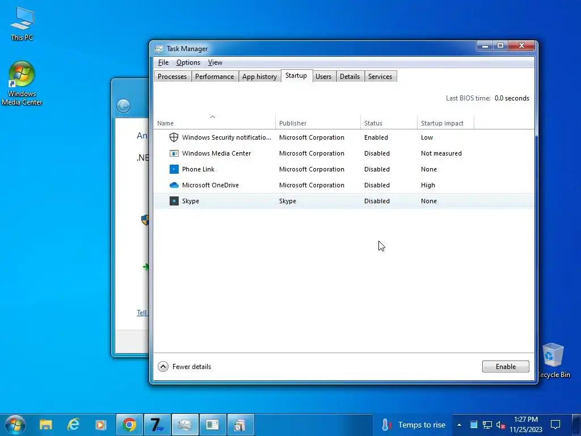Select the Windows Security notificatio... row name

(x=226, y=137)
